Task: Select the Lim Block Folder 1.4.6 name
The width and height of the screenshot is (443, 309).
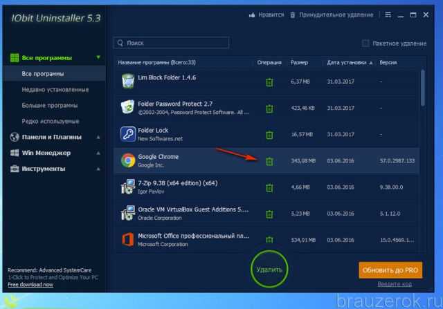Action: [x=167, y=77]
